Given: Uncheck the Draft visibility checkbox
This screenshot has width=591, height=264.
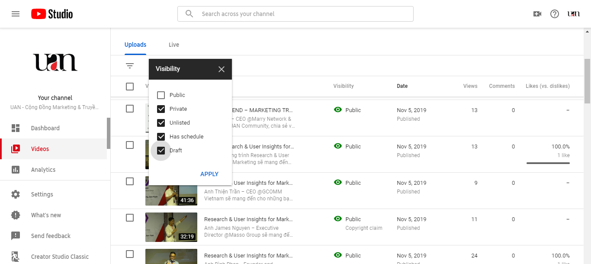Looking at the screenshot, I should [x=161, y=151].
